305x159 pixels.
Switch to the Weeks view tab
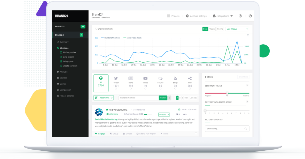212,29
